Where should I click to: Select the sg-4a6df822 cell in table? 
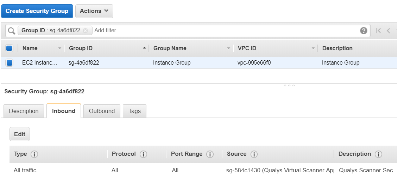click(x=84, y=63)
